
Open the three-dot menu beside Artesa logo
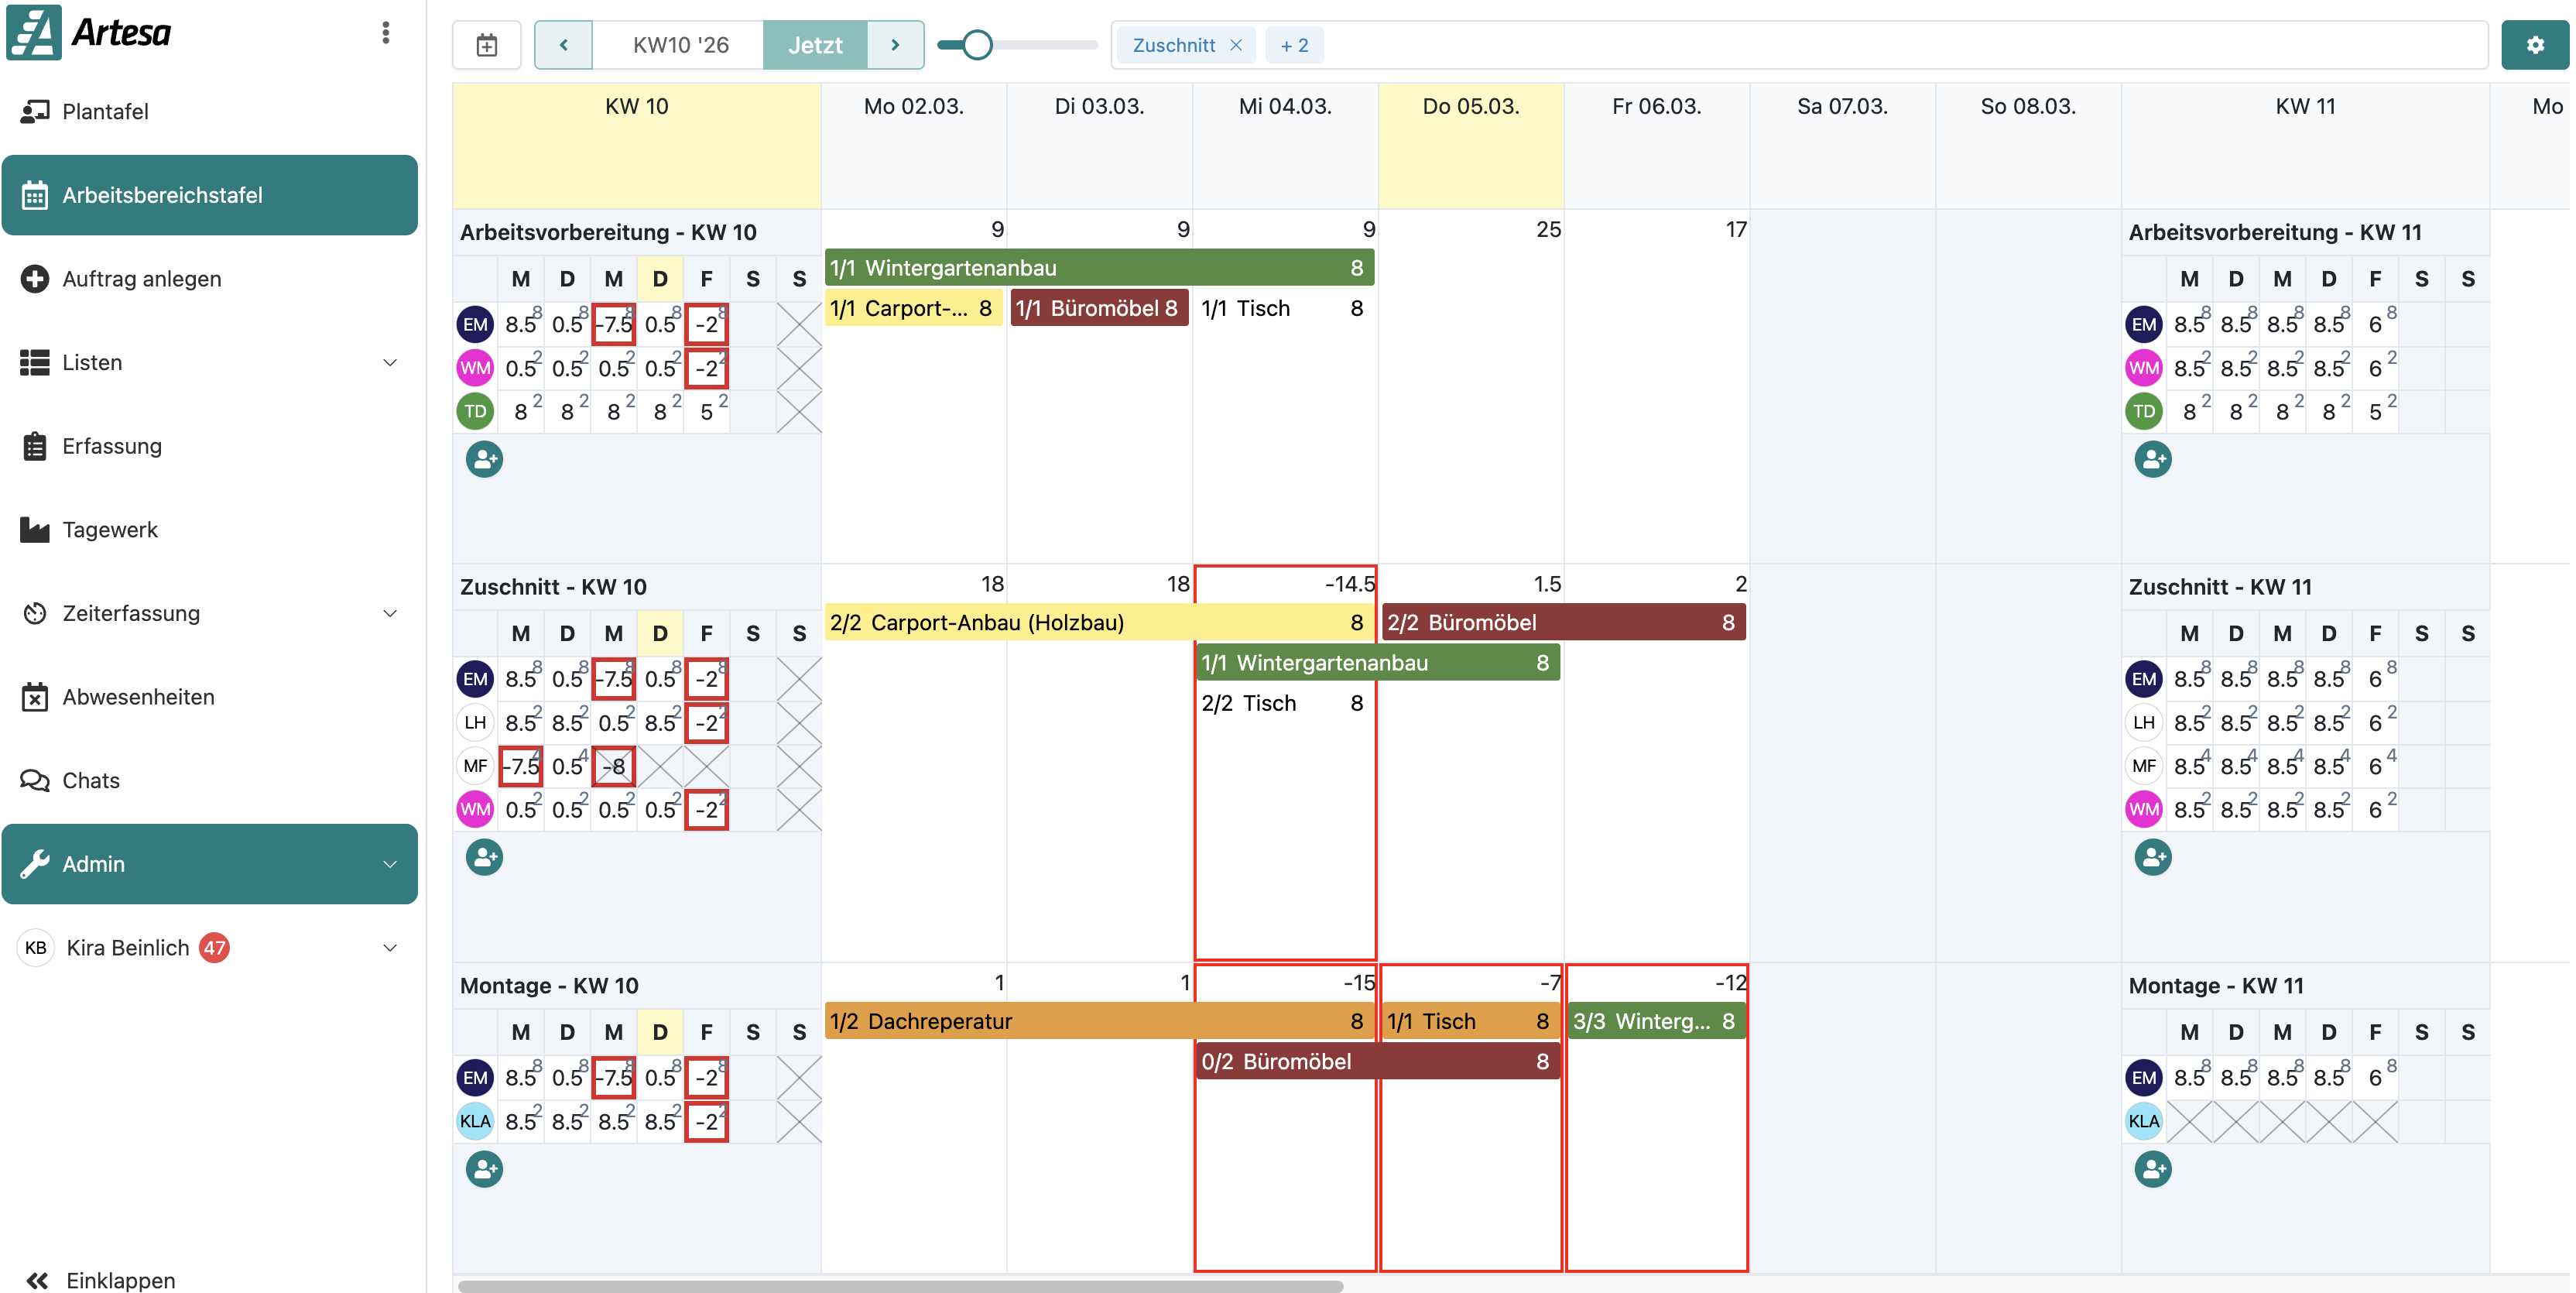coord(385,33)
